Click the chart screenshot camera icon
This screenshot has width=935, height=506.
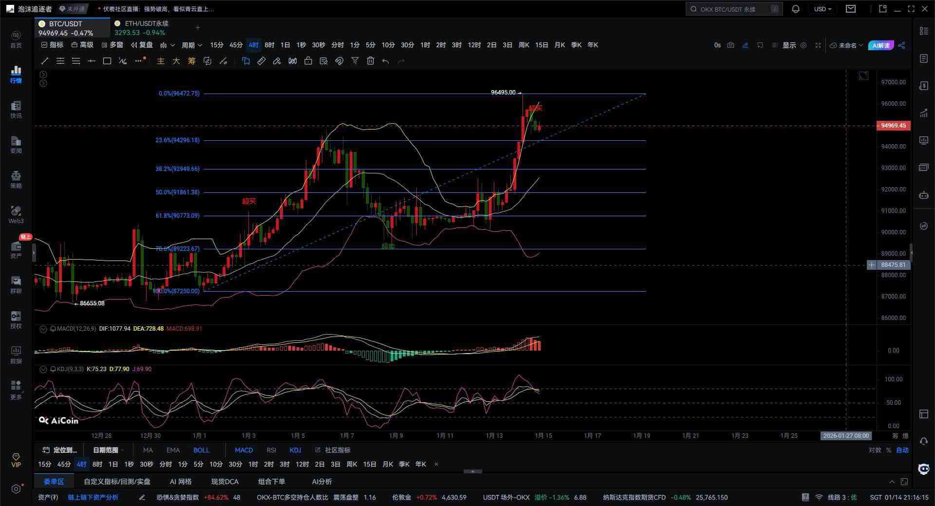click(730, 45)
